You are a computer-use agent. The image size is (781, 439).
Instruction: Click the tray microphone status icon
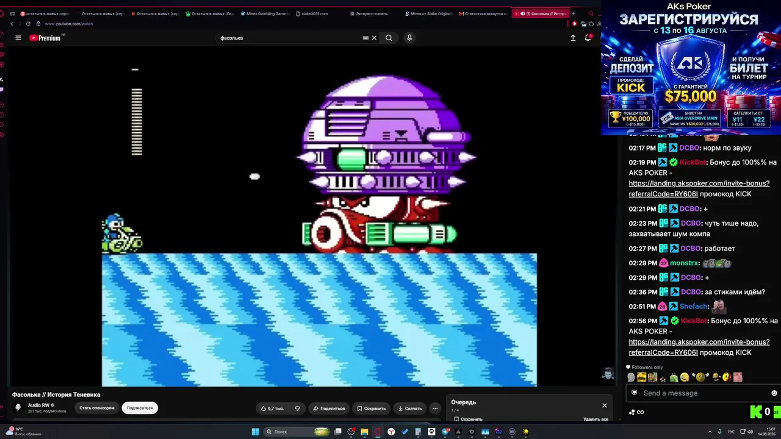click(721, 432)
